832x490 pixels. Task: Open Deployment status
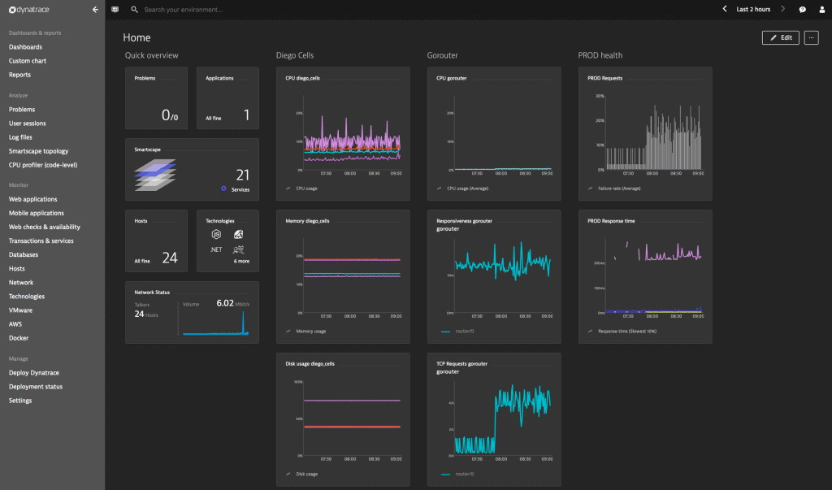tap(36, 387)
